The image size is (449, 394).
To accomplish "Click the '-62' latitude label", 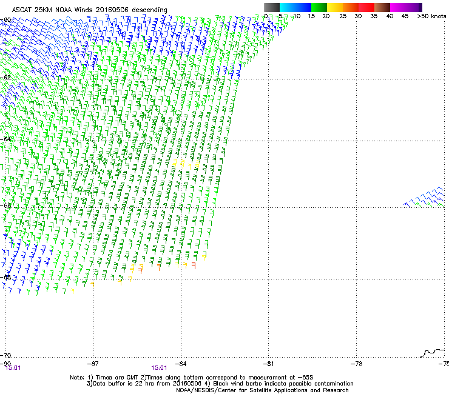I will pyautogui.click(x=5, y=77).
